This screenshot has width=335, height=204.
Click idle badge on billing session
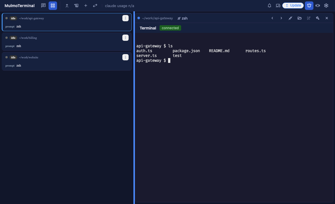tap(13, 38)
